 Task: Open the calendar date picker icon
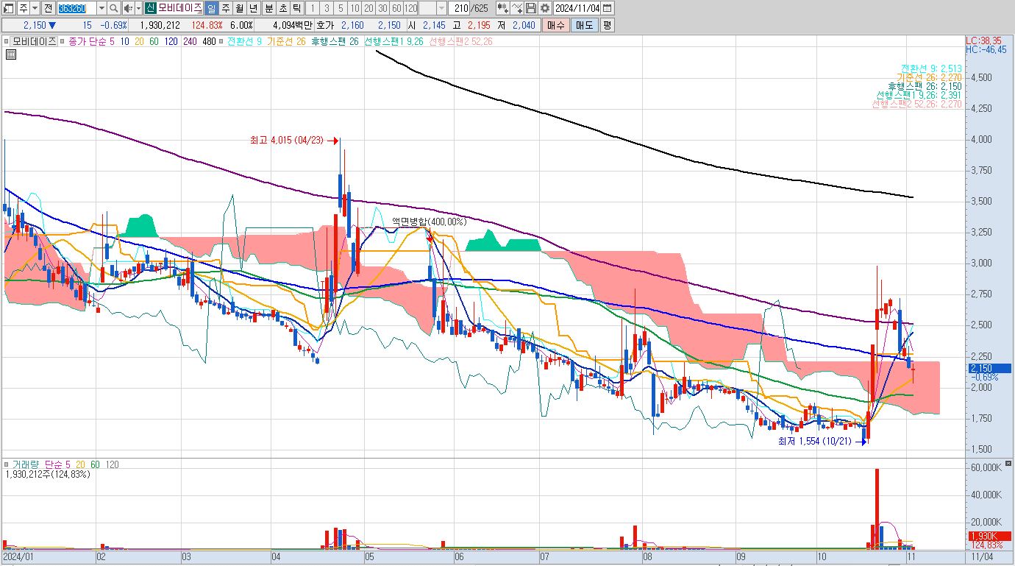pos(607,9)
